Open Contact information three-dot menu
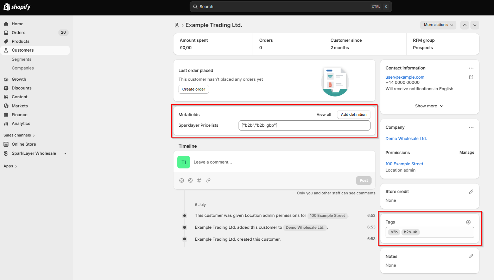The image size is (494, 280). [x=471, y=68]
